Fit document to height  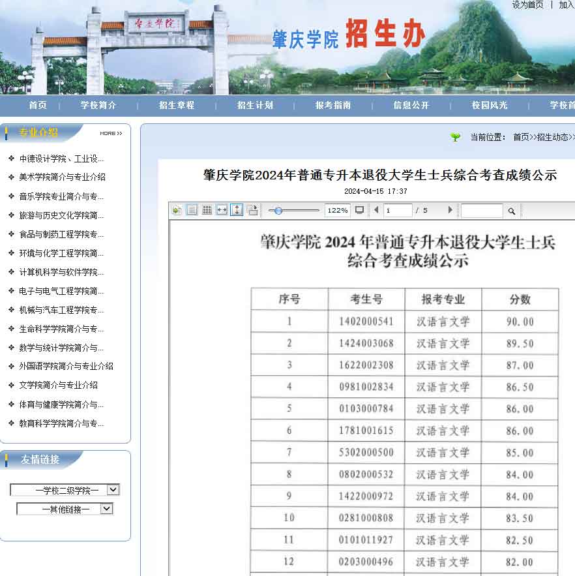point(237,210)
